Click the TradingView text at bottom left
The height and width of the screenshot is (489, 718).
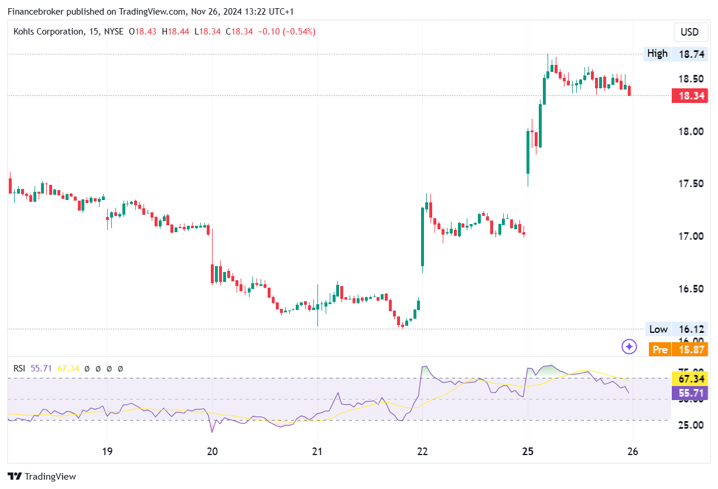(x=50, y=477)
